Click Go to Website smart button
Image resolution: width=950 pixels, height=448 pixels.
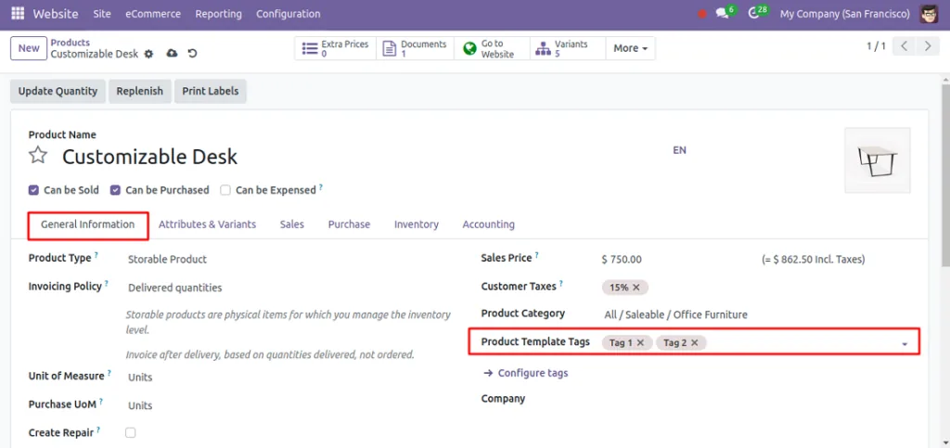492,48
